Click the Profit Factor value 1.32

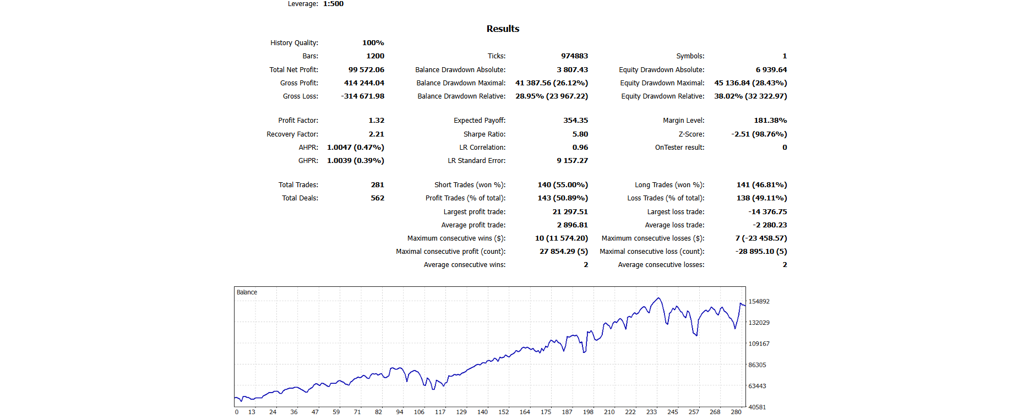[376, 121]
